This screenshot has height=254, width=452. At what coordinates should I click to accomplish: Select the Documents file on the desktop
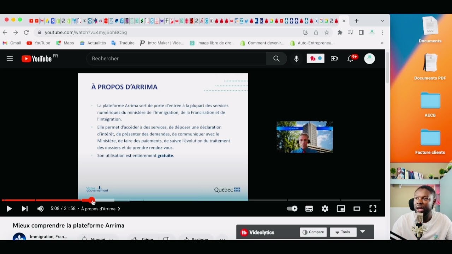430,30
